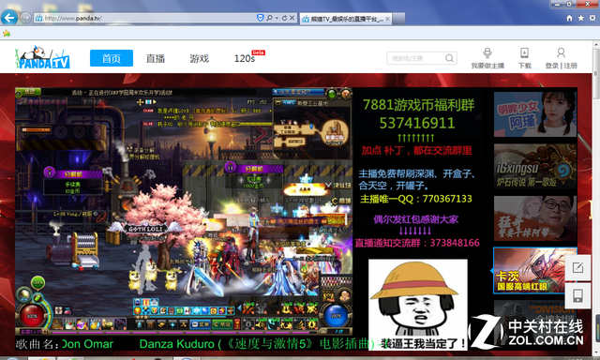Select the 明眸少女阿瑾 stream thumbnail
The width and height of the screenshot is (600, 360).
pos(535,114)
